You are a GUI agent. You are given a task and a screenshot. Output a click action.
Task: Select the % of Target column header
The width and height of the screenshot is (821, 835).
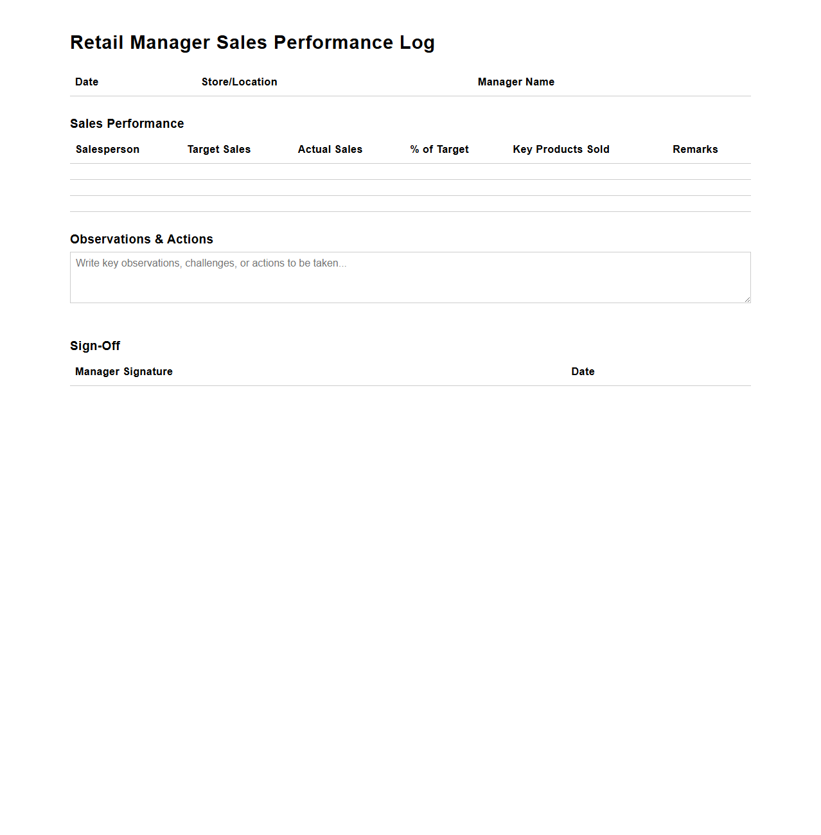click(x=439, y=149)
